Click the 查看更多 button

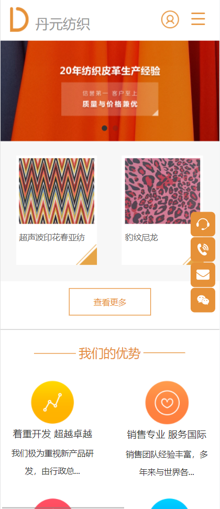coord(109,302)
